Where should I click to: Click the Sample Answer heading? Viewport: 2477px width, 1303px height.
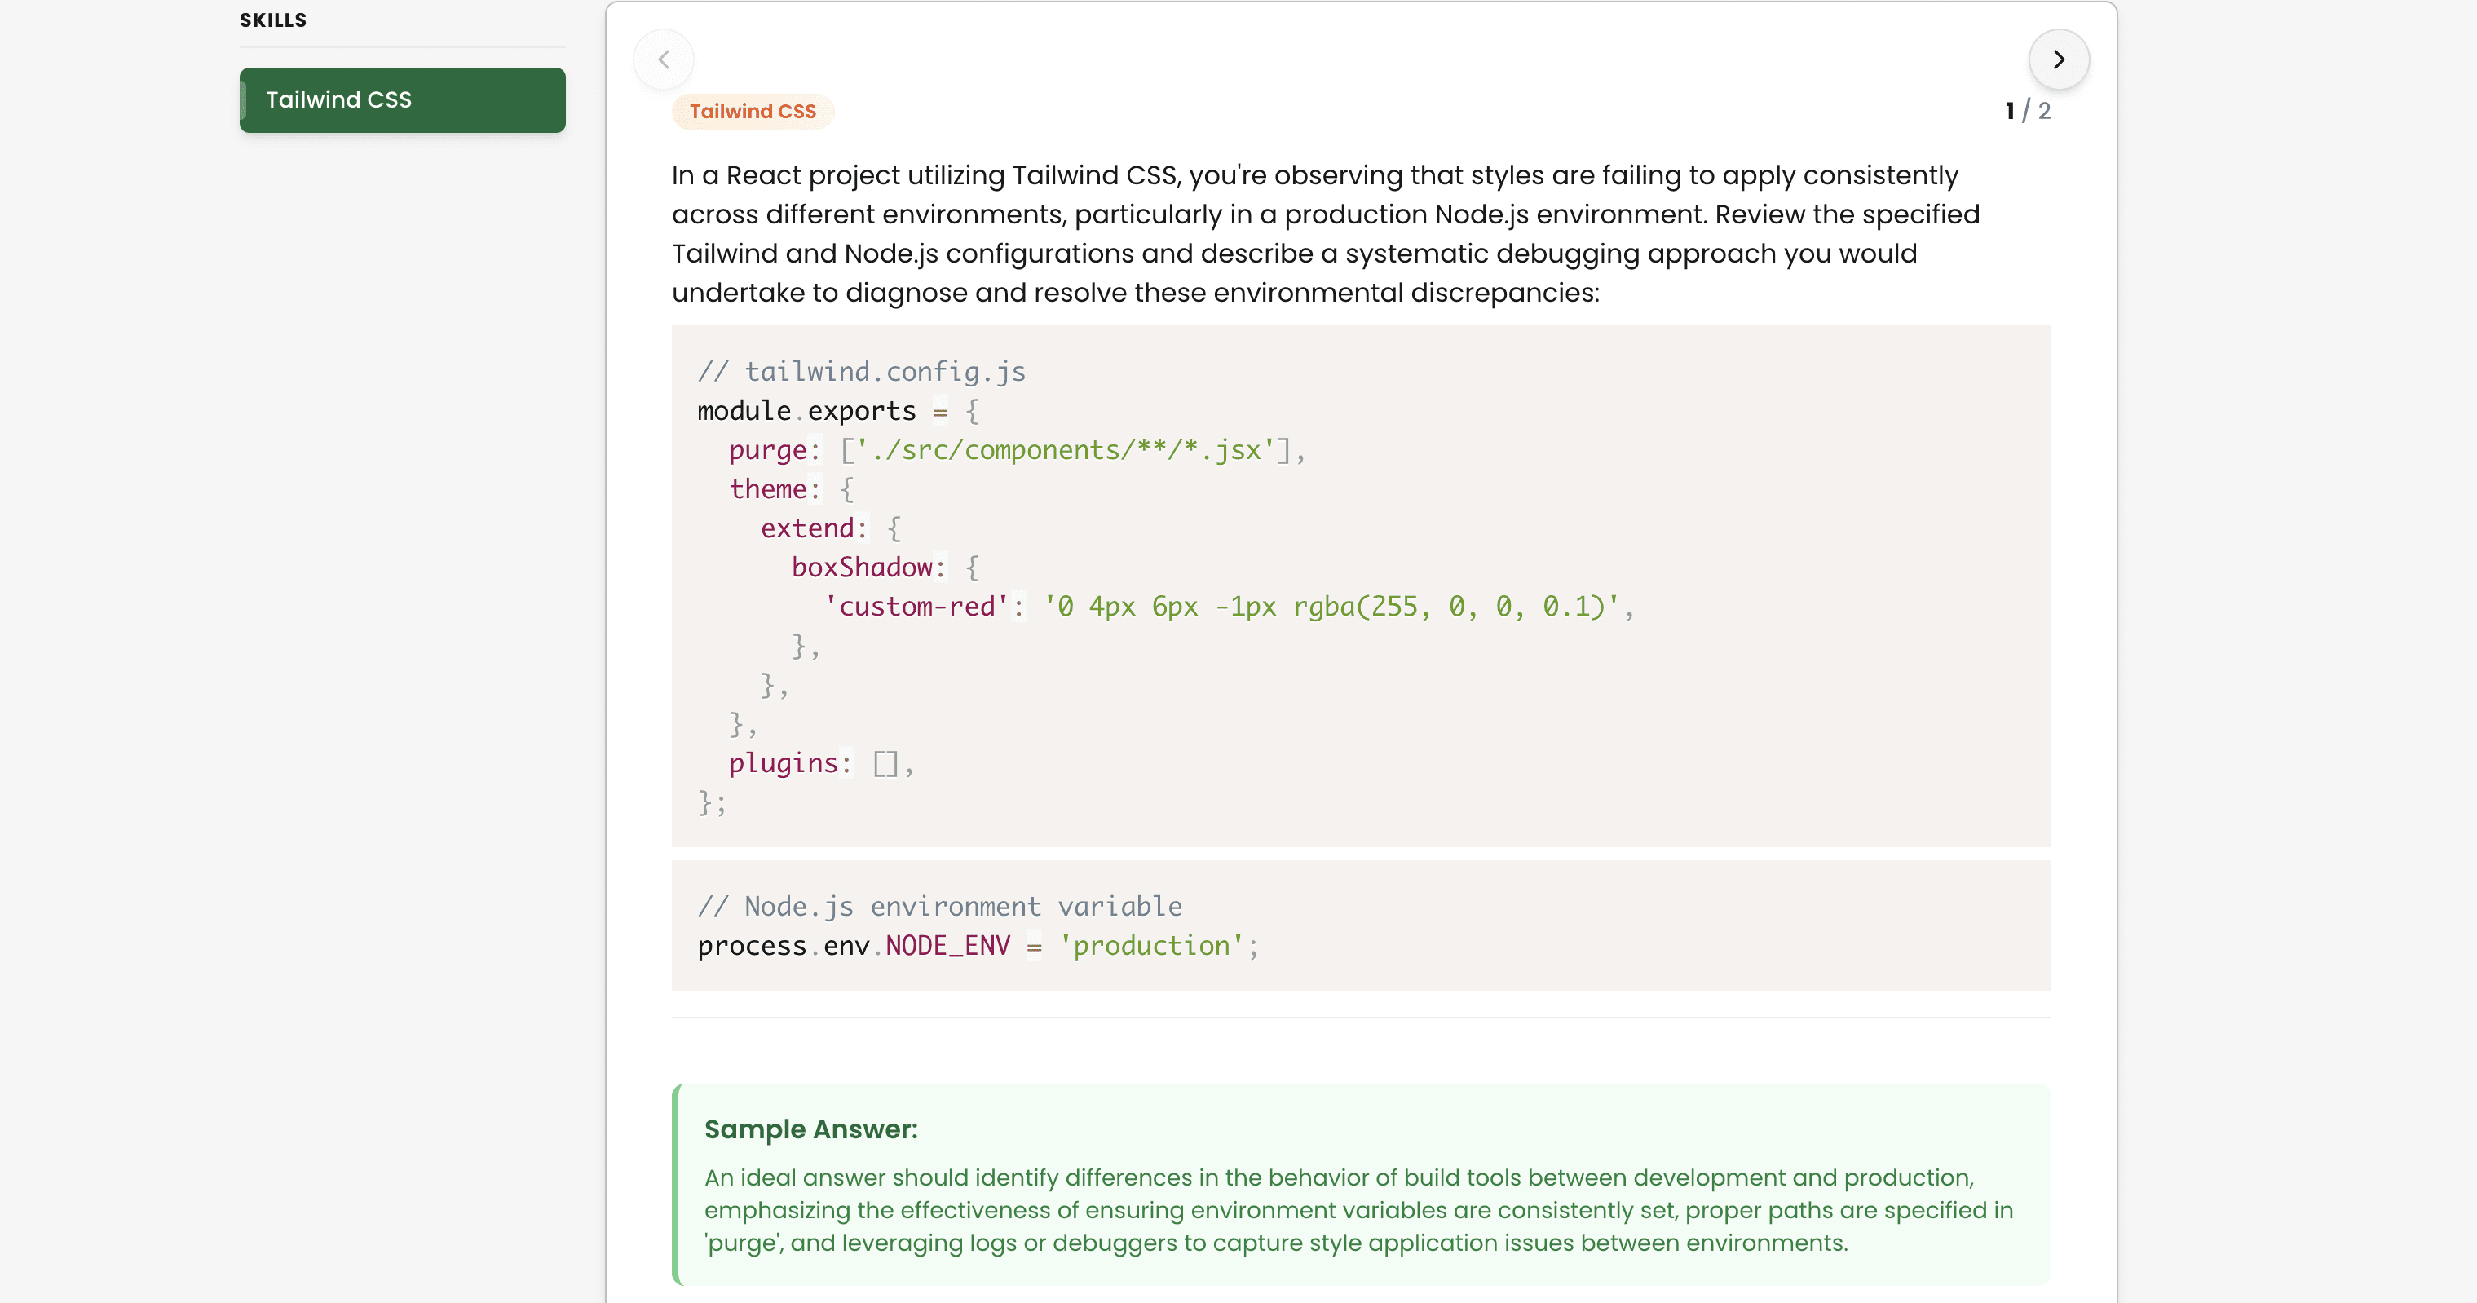[x=810, y=1129]
